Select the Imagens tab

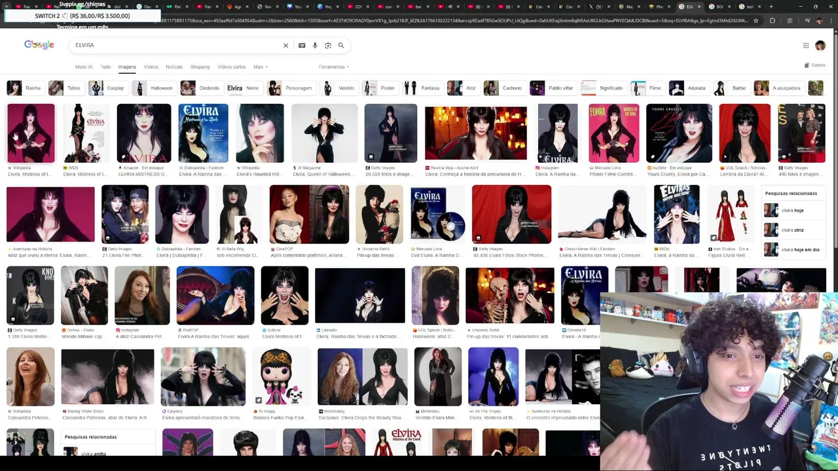click(x=127, y=67)
